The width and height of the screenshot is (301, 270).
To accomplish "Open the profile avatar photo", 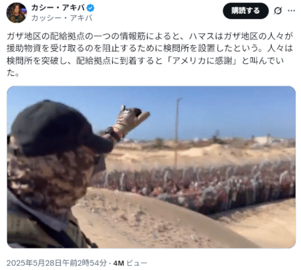I will pos(16,13).
